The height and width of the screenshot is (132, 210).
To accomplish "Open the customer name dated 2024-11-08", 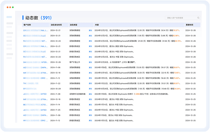I will pyautogui.click(x=34, y=94).
